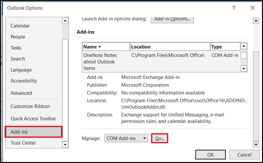Go to the Search options page

pos(17,59)
